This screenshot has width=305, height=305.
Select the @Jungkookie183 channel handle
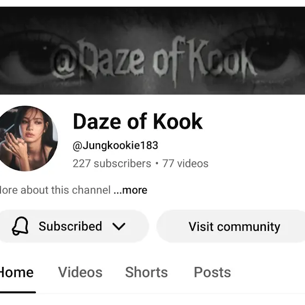tap(115, 145)
